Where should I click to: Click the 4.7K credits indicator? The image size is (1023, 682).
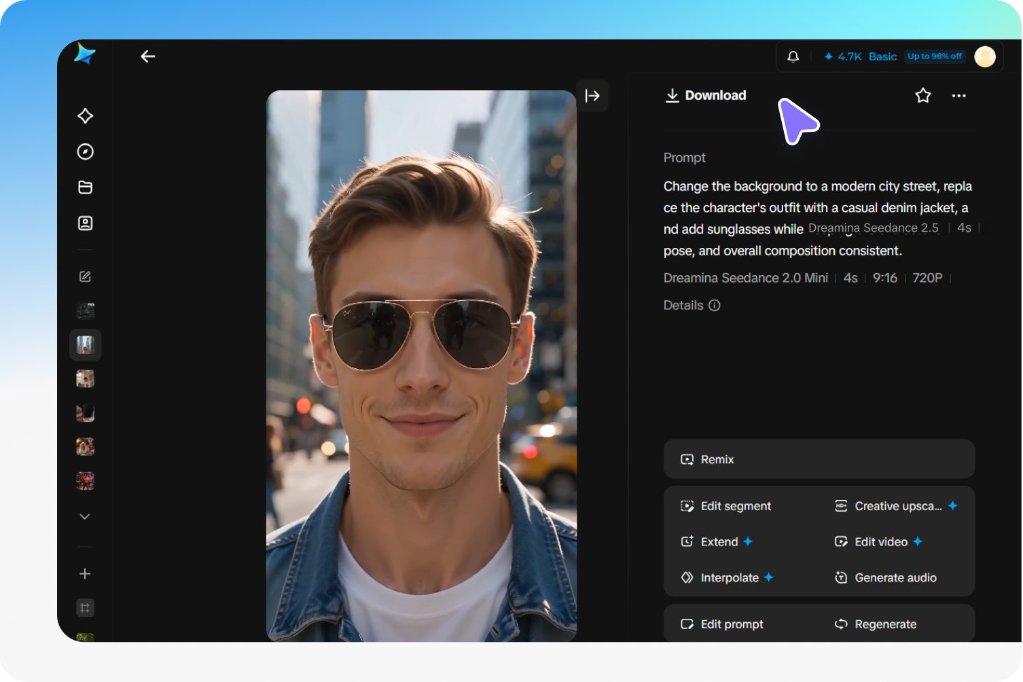(842, 56)
